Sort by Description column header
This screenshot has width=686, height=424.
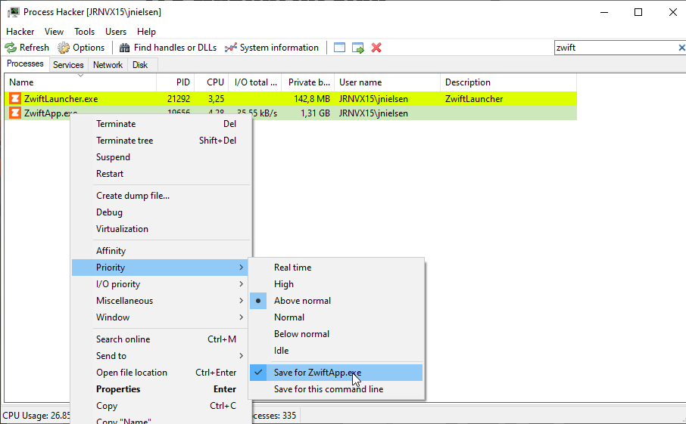(x=508, y=82)
